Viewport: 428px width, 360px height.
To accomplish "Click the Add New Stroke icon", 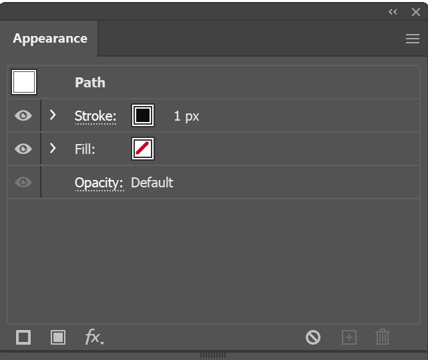I will [x=23, y=337].
